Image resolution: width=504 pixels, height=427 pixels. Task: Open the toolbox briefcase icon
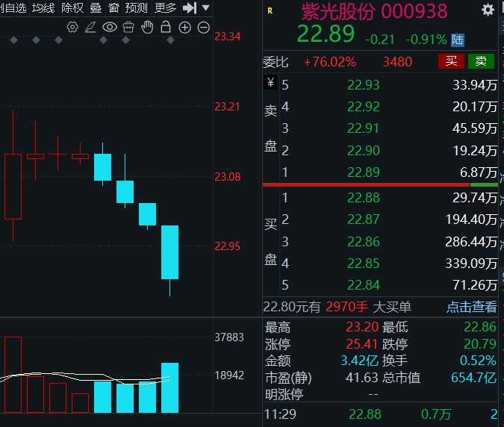click(x=128, y=28)
